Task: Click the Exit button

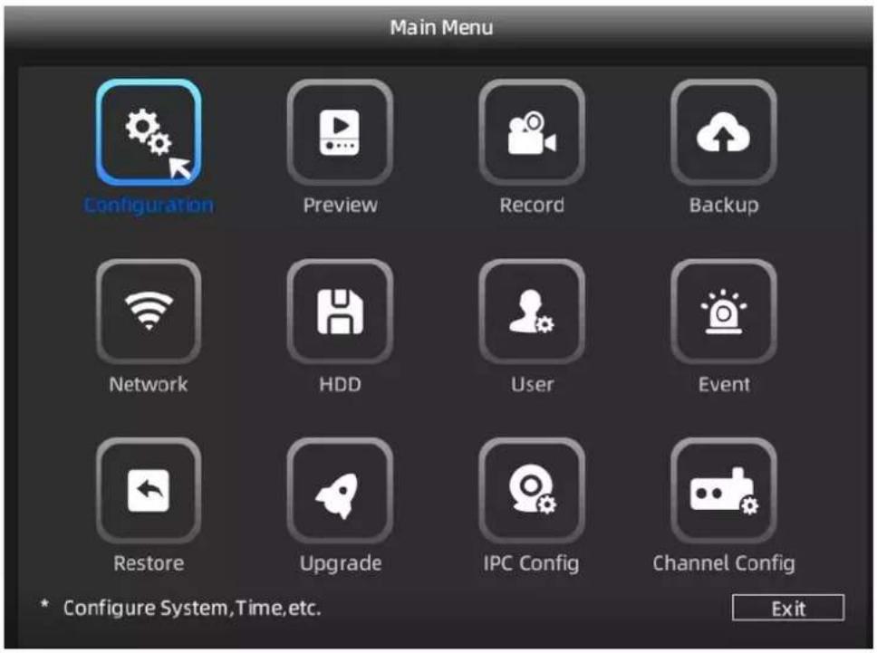Action: [787, 608]
